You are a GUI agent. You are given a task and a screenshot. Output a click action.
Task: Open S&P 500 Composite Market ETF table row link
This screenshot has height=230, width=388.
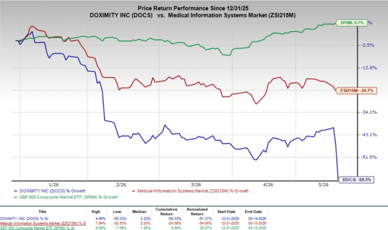(37, 227)
